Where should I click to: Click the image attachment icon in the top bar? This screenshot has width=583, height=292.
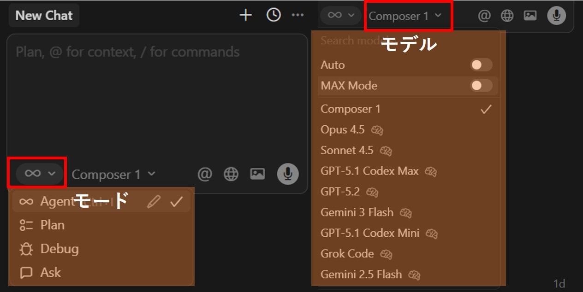click(529, 15)
